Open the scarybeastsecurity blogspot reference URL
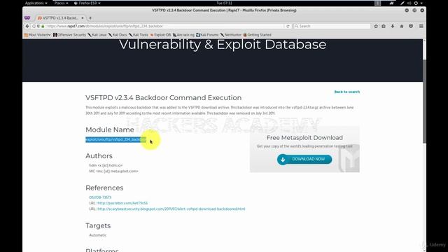The image size is (448, 252). coord(171,209)
